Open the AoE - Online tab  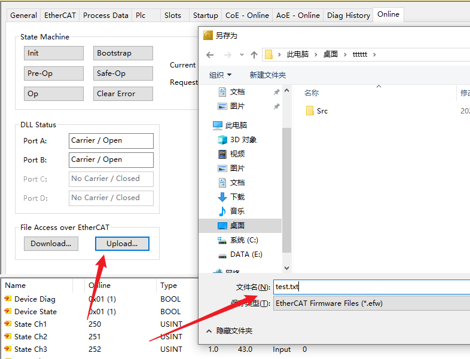(298, 16)
